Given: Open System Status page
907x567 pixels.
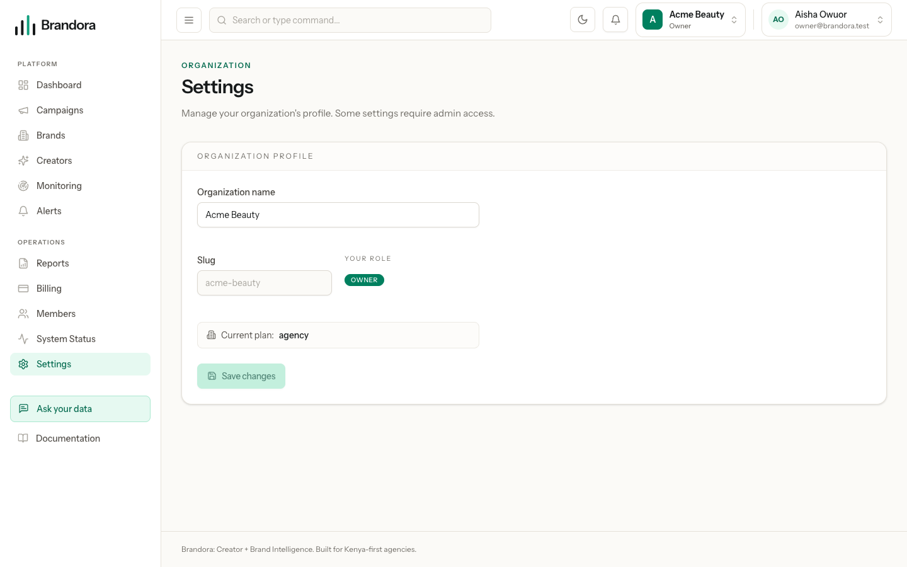Looking at the screenshot, I should [x=81, y=339].
